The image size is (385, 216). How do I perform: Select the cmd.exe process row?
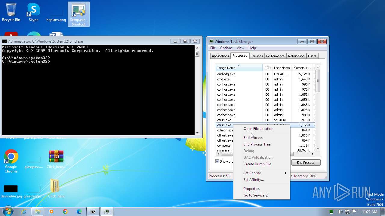(x=265, y=79)
